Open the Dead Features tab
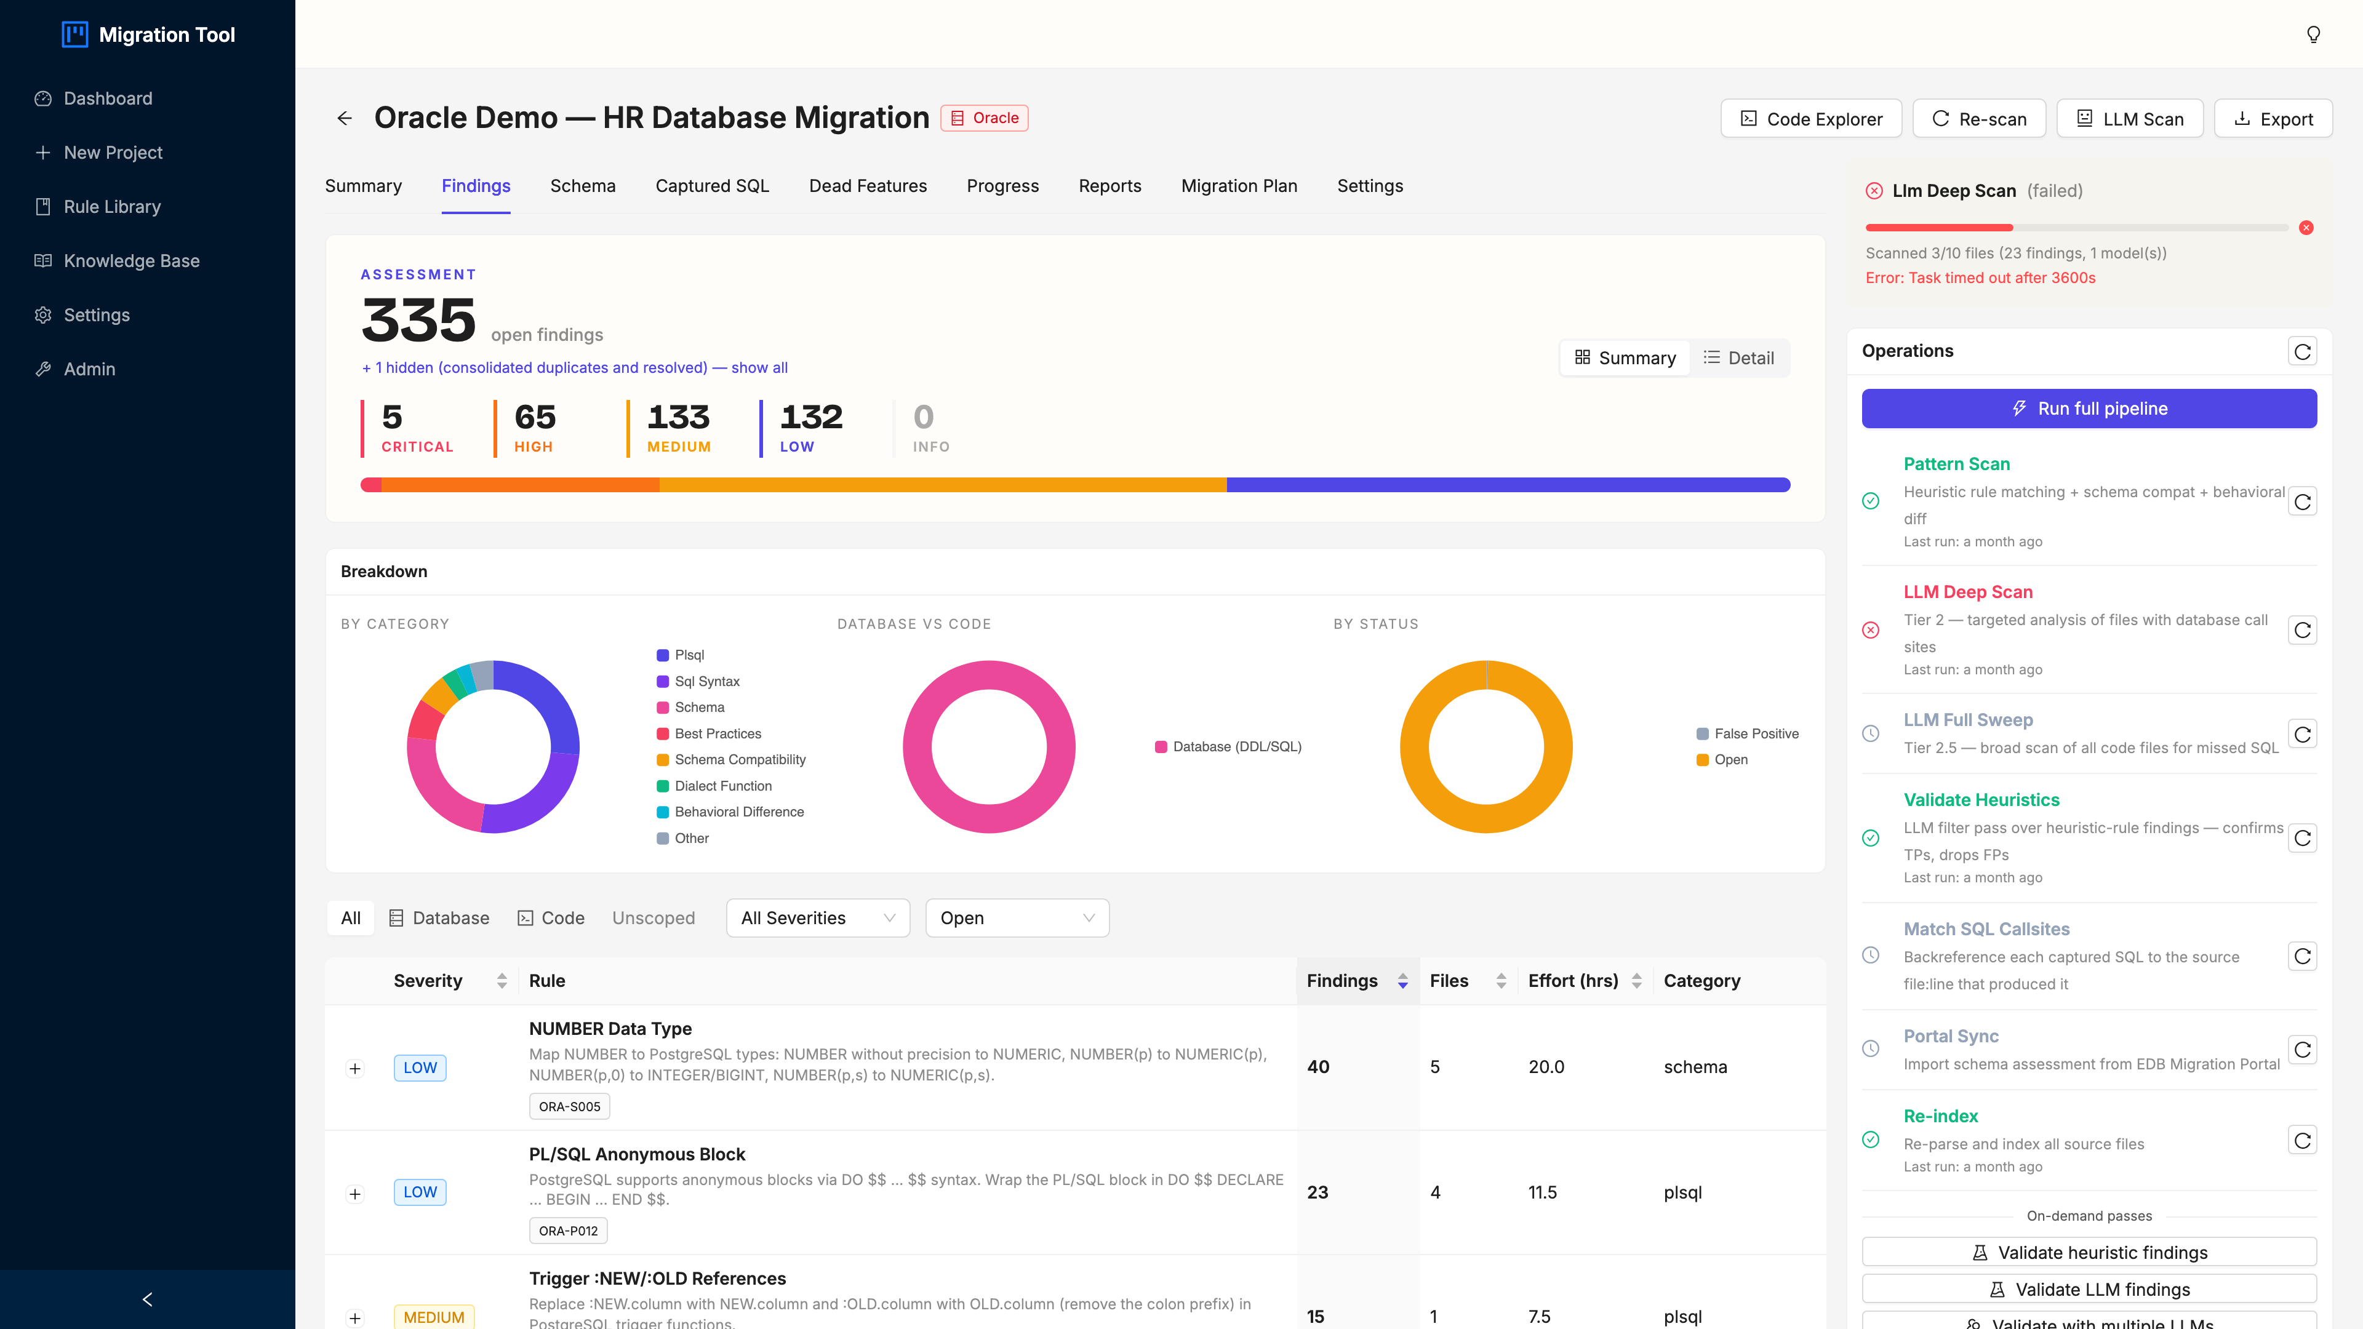This screenshot has height=1329, width=2363. [868, 186]
